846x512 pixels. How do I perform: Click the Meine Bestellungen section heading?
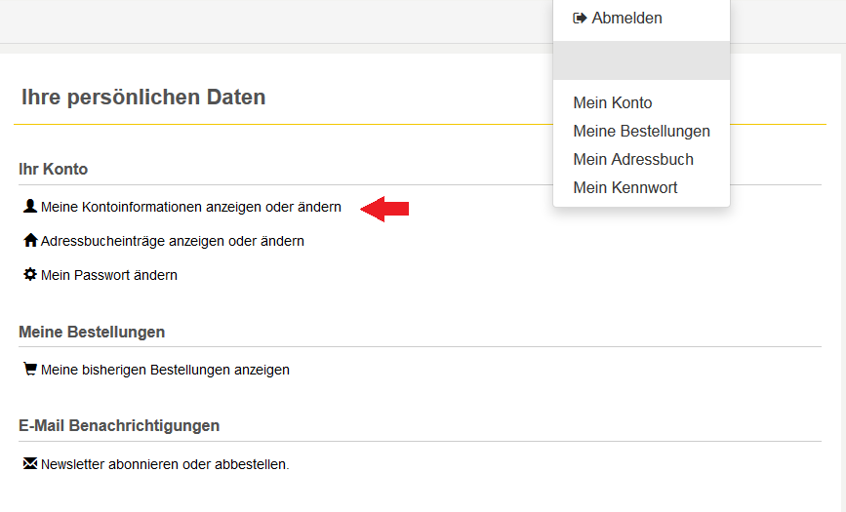92,332
